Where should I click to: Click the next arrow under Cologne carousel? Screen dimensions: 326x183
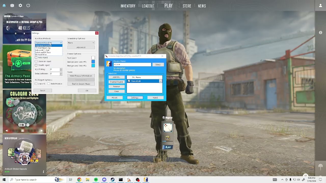coord(41,131)
